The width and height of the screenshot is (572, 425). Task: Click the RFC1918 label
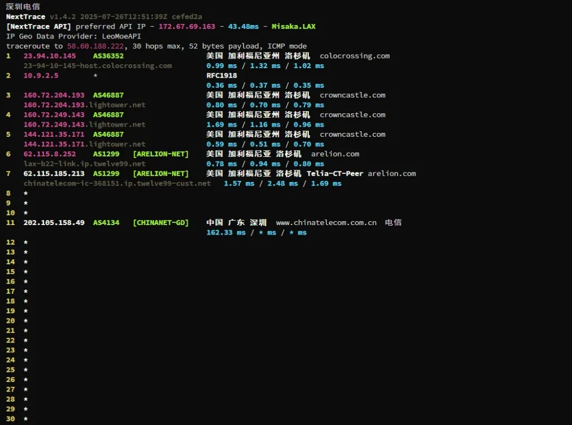[x=221, y=75]
